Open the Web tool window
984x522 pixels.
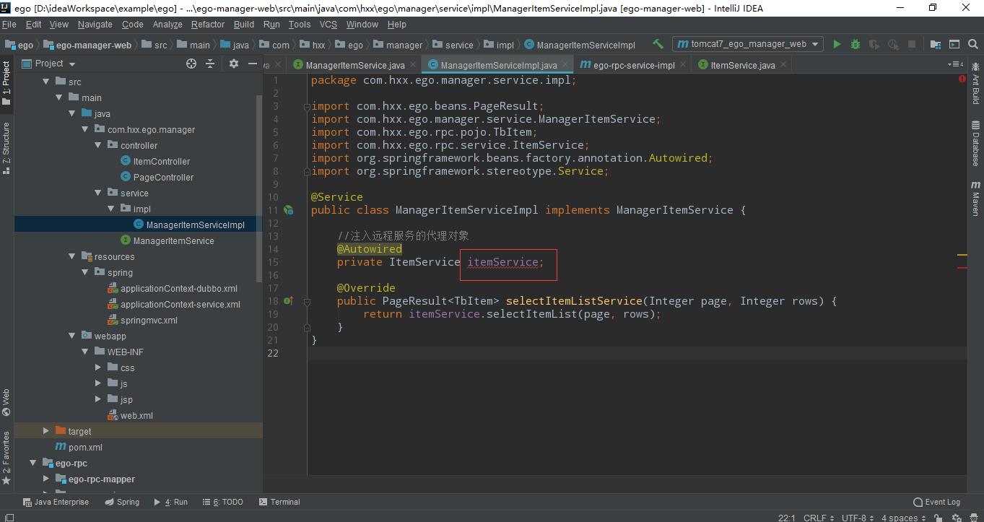(x=6, y=403)
